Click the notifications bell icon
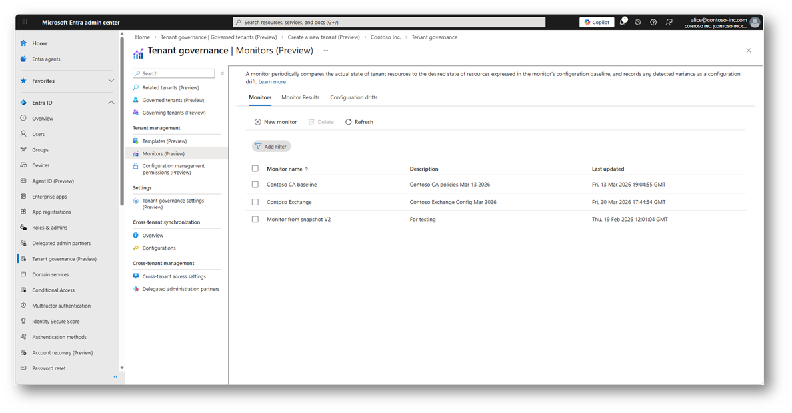792x413 pixels. coord(623,22)
